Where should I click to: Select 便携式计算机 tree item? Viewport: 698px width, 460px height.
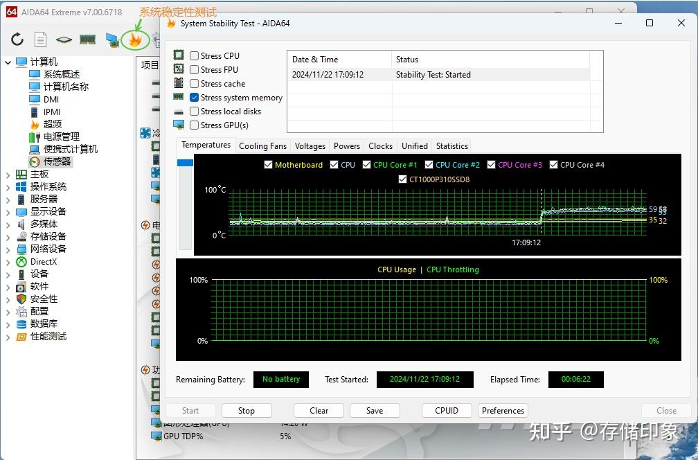(71, 149)
